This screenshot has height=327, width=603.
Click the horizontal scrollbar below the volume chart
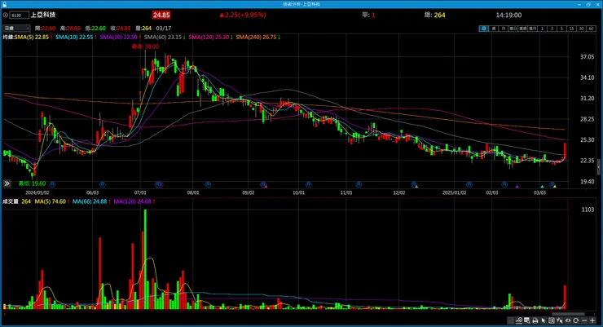click(x=569, y=314)
